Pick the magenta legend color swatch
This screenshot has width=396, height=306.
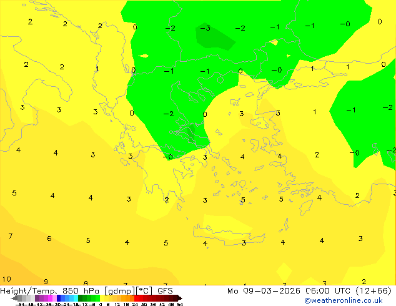(x=50, y=298)
